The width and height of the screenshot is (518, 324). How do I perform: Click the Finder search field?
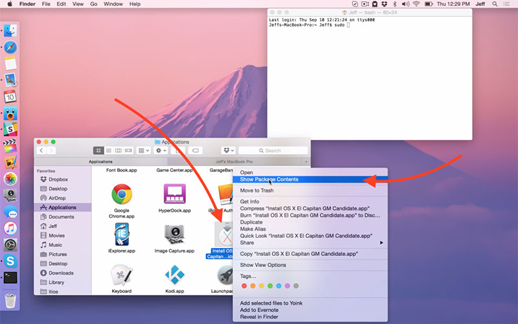tap(273, 150)
